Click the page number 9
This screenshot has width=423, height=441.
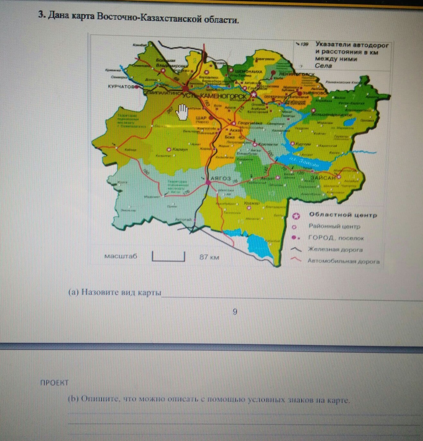(235, 312)
